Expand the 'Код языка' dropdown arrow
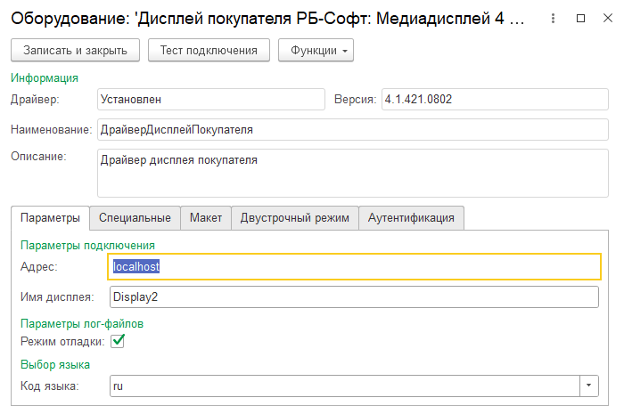The width and height of the screenshot is (624, 414). [589, 386]
